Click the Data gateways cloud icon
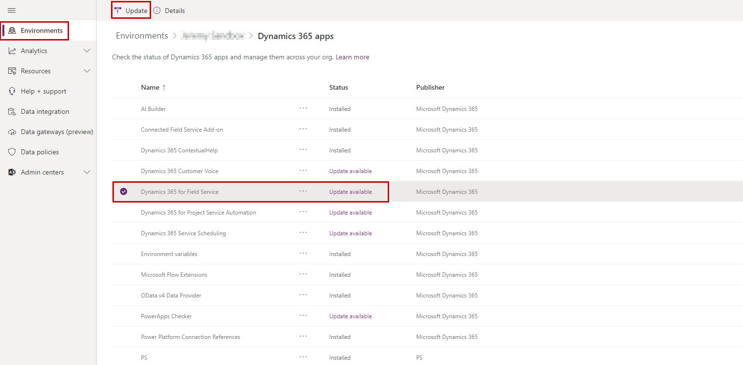 click(x=12, y=132)
